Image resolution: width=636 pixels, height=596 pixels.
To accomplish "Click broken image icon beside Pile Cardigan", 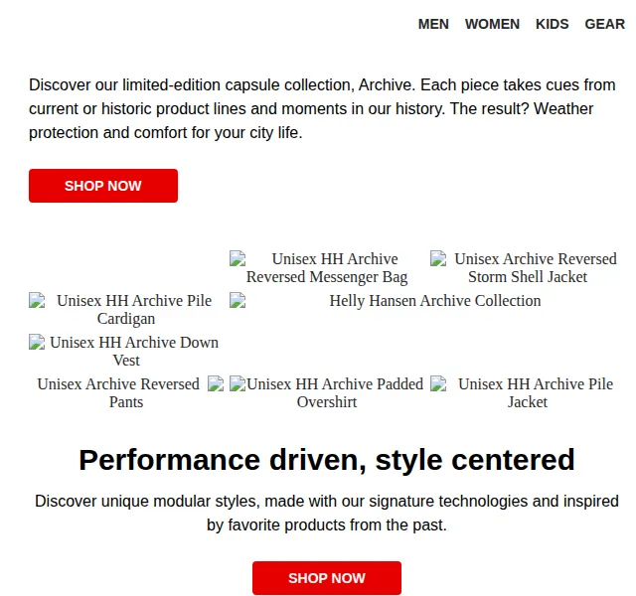I will tap(37, 300).
